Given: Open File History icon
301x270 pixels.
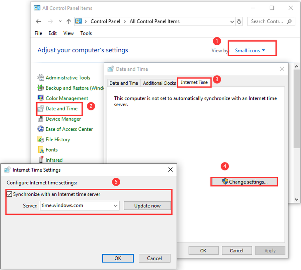Looking at the screenshot, I should pos(41,139).
